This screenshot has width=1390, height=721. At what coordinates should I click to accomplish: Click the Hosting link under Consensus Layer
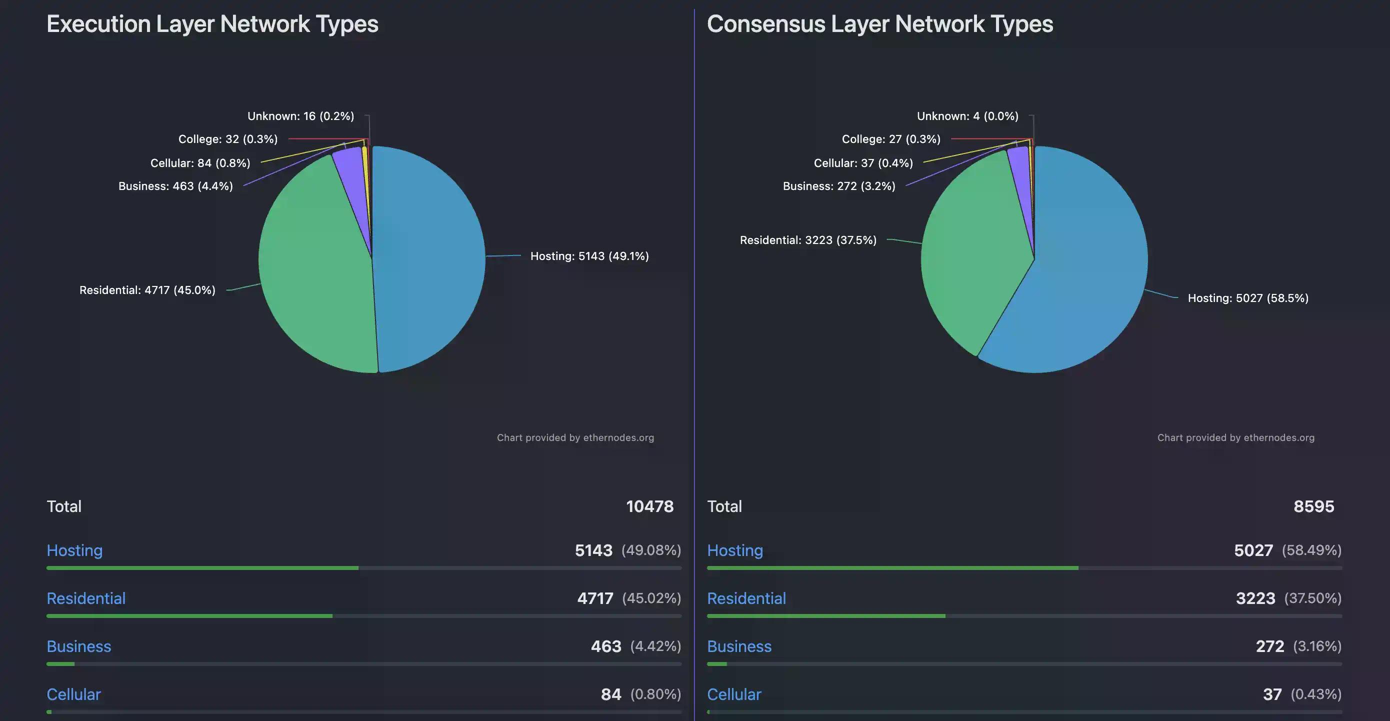pyautogui.click(x=735, y=550)
